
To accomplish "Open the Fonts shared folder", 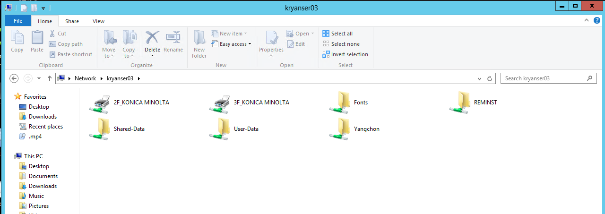I will (x=348, y=103).
